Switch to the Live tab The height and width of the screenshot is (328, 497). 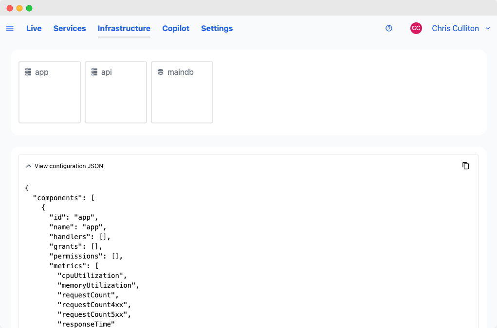[x=34, y=29]
